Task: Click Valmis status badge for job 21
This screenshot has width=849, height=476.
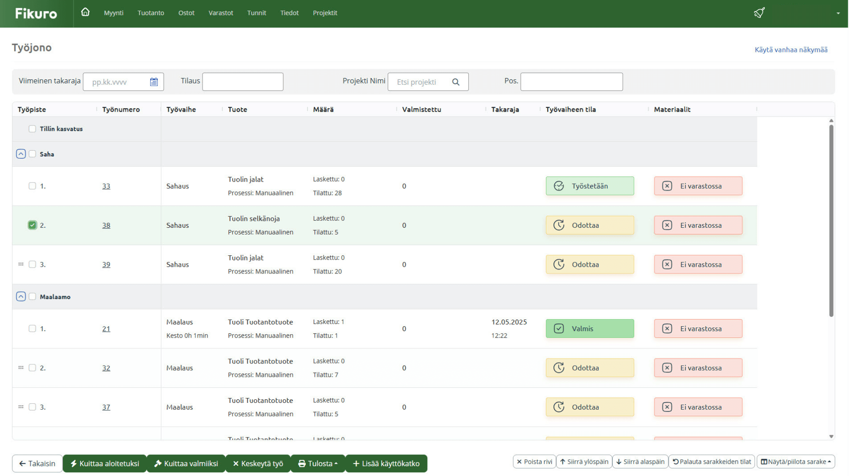Action: pos(589,329)
